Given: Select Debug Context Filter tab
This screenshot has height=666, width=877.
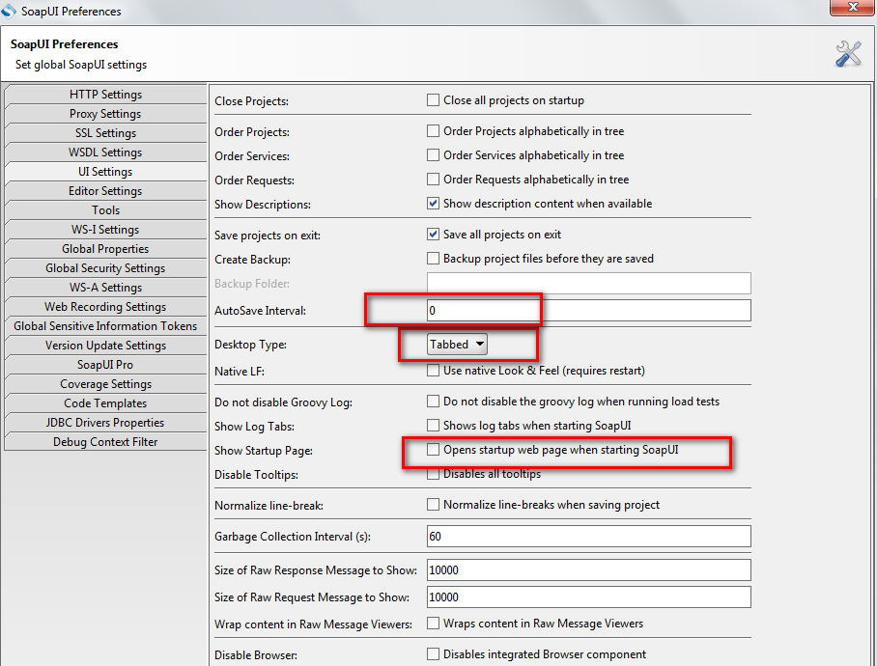Looking at the screenshot, I should [105, 441].
